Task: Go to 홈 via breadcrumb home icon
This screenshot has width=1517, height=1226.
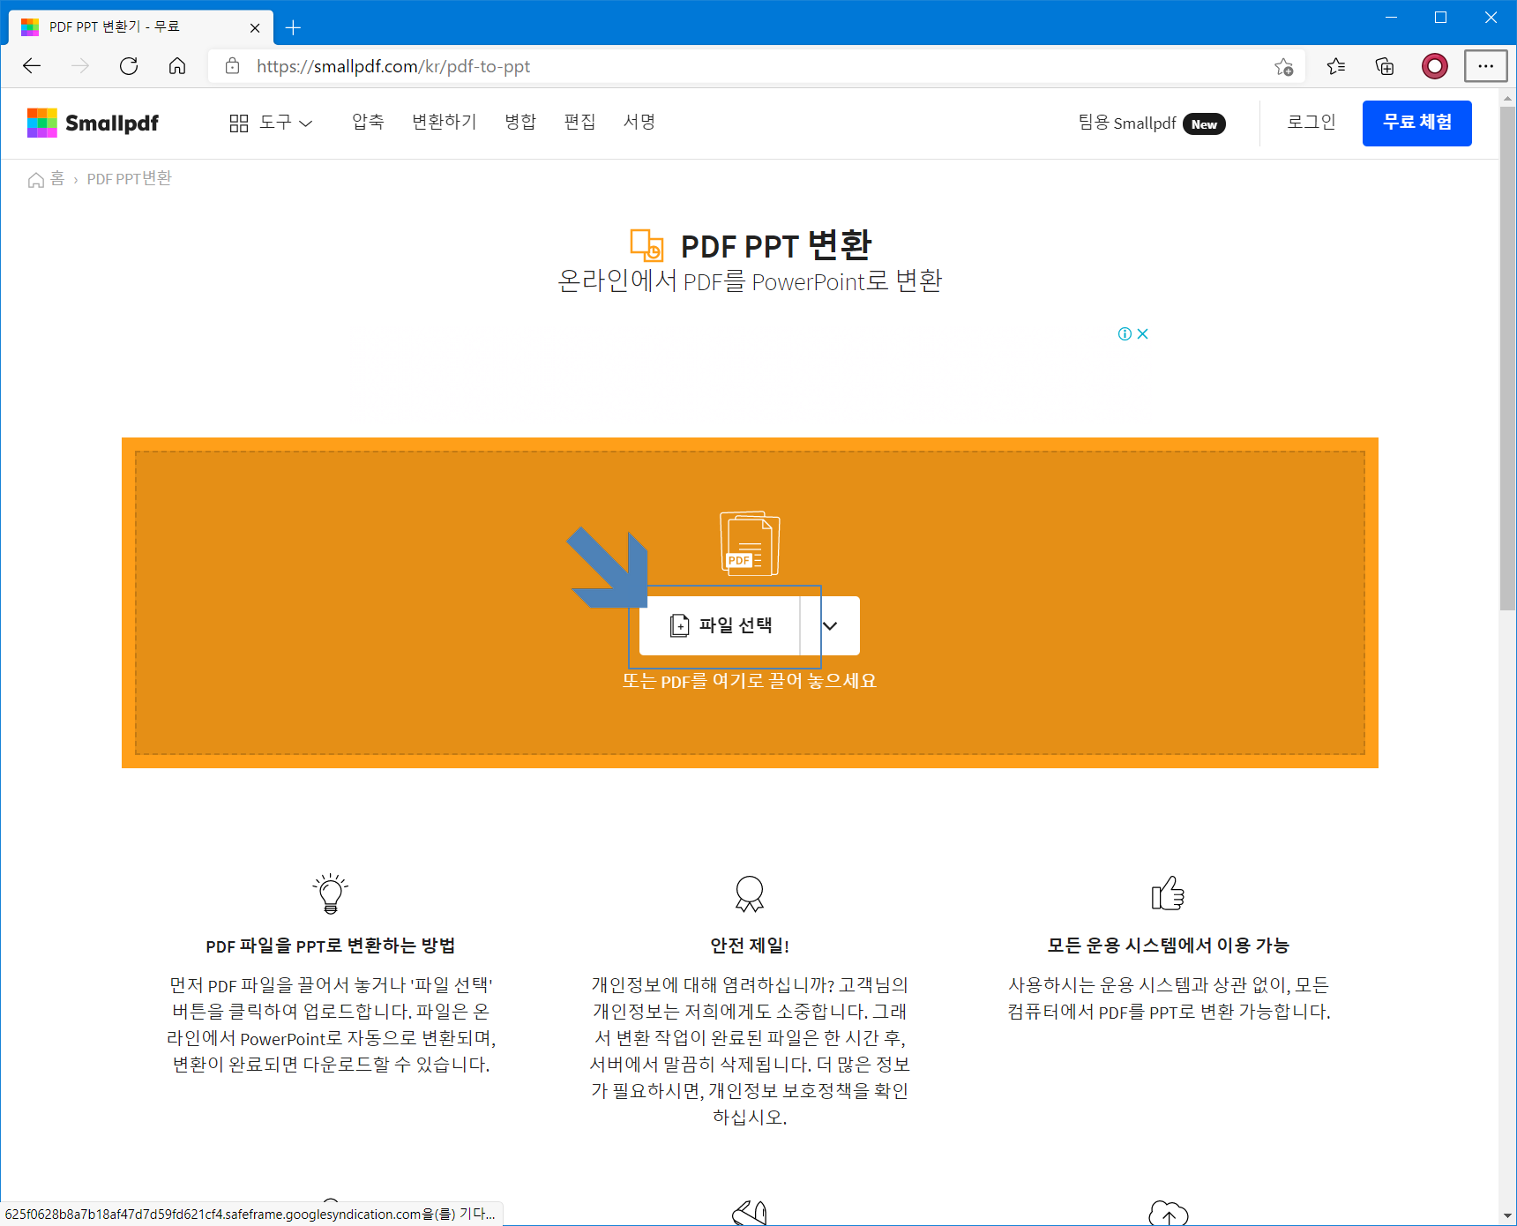Action: pos(46,179)
